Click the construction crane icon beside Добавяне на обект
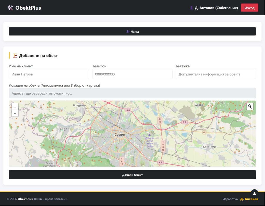Screen dimensions: 265x206 15,56
